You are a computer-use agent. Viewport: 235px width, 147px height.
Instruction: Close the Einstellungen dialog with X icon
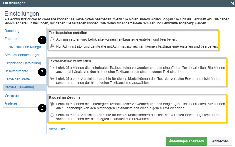(x=232, y=3)
